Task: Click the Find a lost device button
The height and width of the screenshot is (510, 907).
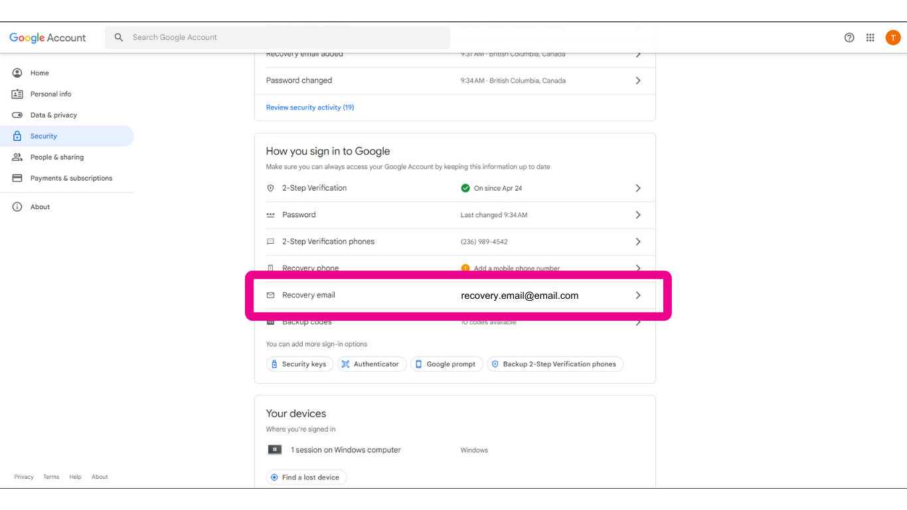Action: [306, 477]
